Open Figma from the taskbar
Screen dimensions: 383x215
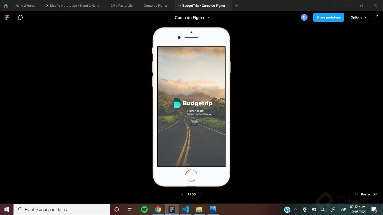172,209
